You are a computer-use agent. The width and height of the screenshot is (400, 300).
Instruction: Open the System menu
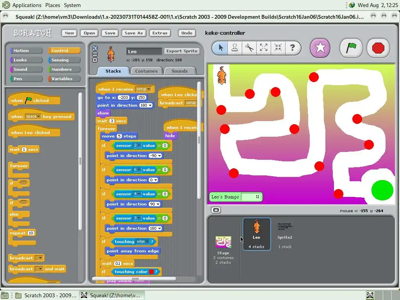tap(72, 5)
